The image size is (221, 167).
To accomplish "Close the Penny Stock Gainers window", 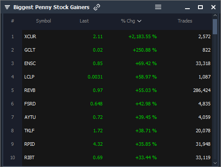I will (213, 7).
